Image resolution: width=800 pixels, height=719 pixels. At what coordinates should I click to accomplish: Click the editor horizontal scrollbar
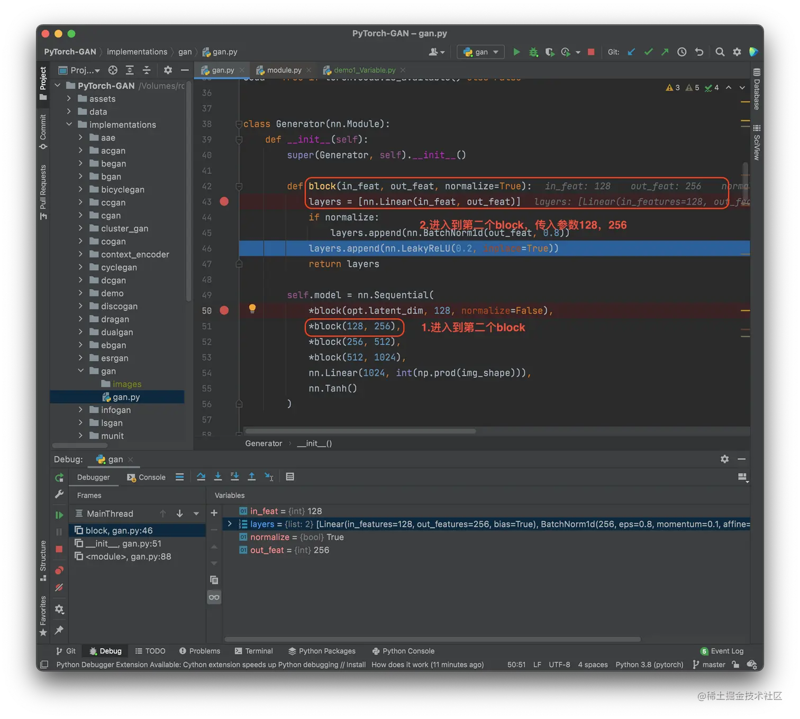(x=360, y=431)
